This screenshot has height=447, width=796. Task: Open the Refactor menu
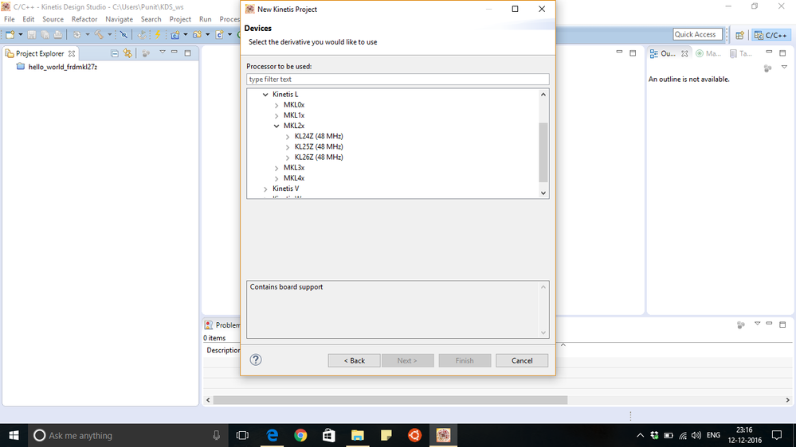click(x=84, y=19)
